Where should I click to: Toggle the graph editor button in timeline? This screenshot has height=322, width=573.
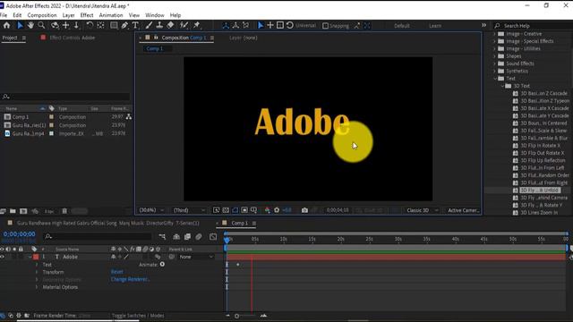click(x=213, y=237)
